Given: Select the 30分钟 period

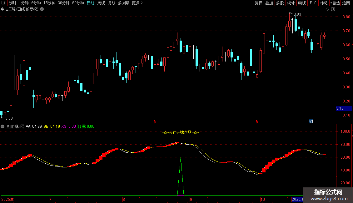Looking at the screenshot, I should [x=63, y=3].
